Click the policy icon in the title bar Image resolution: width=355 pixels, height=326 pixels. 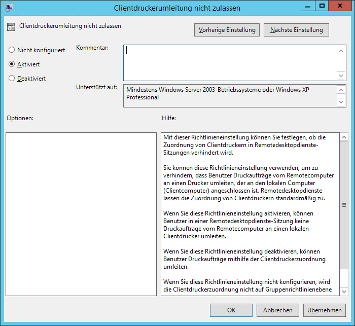[x=9, y=8]
